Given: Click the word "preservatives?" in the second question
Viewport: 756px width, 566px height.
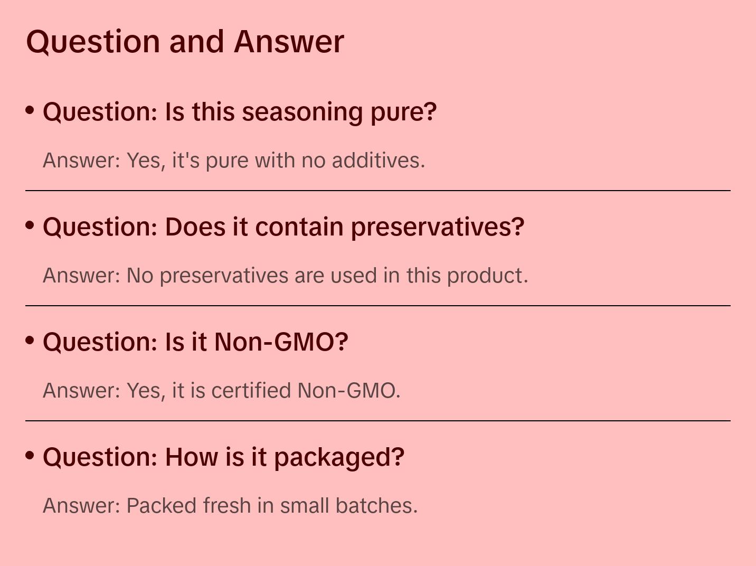Looking at the screenshot, I should 438,227.
